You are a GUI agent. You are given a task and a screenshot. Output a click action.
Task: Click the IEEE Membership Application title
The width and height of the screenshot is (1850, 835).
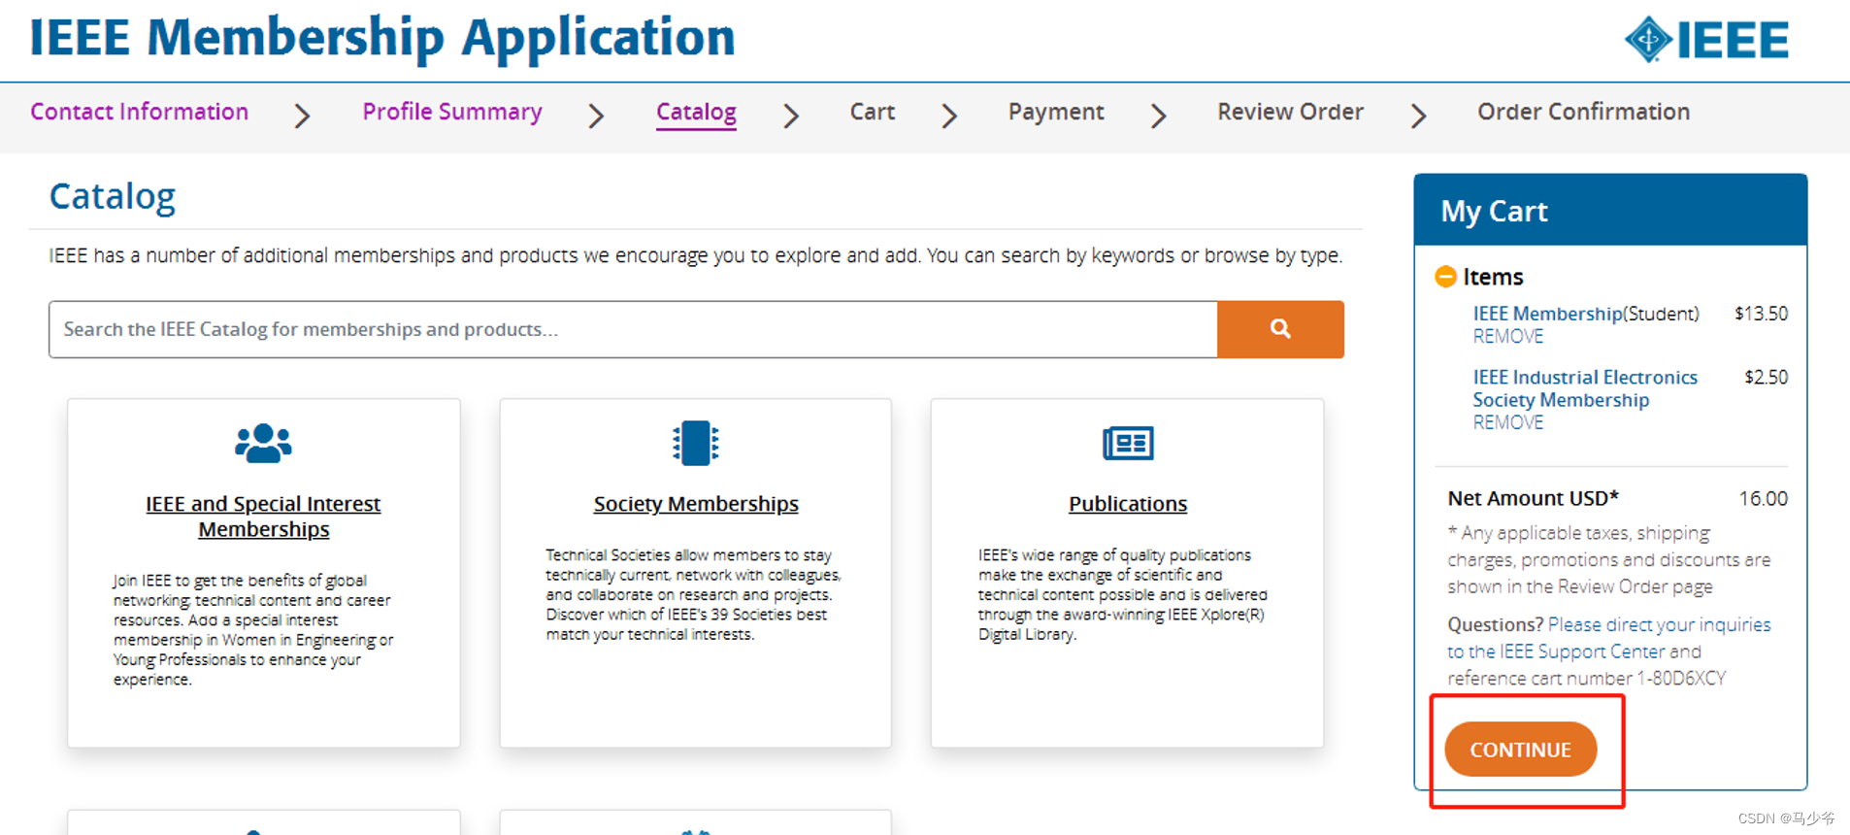(382, 38)
